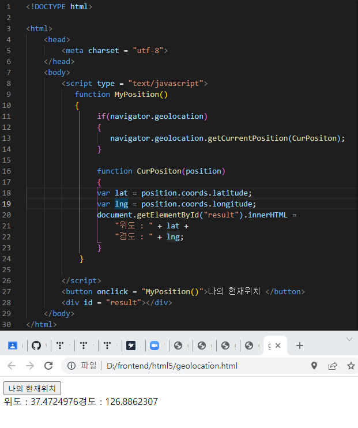Click position.coords.latitude in the code

[194, 193]
